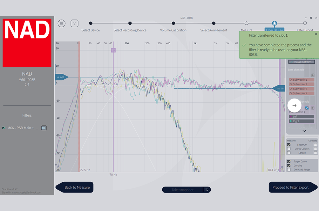Select the Left speaker channel
Image resolution: width=319 pixels, height=211 pixels.
tap(301, 117)
